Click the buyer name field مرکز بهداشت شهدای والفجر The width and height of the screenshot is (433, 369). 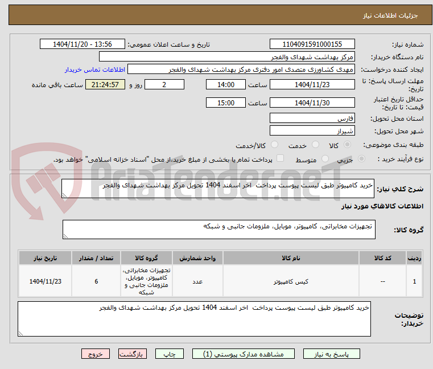click(226, 57)
